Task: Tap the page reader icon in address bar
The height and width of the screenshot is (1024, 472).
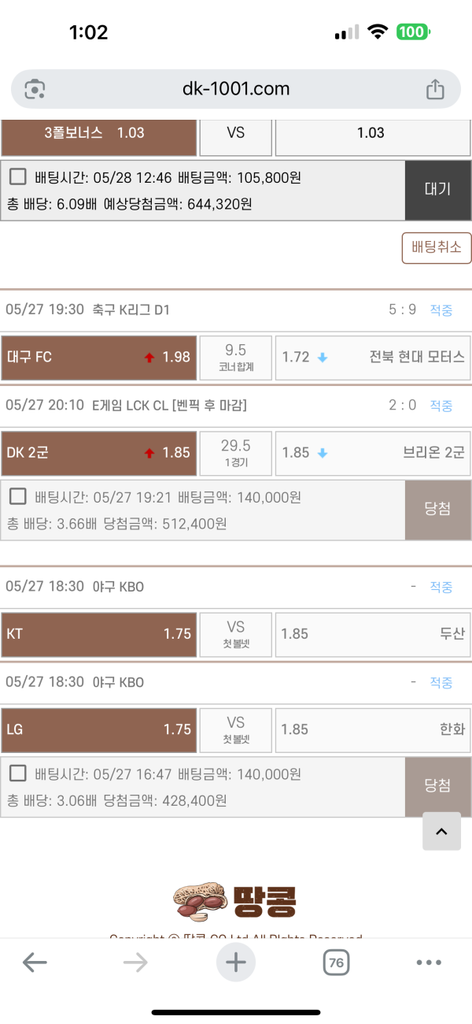Action: [x=35, y=89]
